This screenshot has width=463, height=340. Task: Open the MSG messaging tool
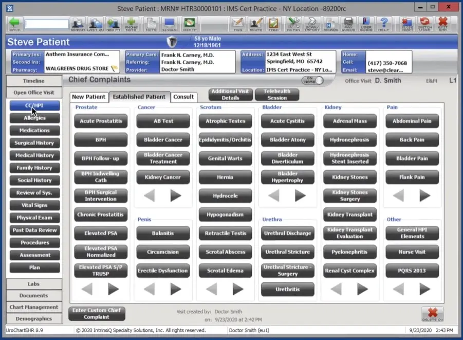pyautogui.click(x=237, y=24)
